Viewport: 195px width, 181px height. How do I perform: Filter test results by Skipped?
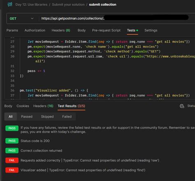[x=47, y=117]
